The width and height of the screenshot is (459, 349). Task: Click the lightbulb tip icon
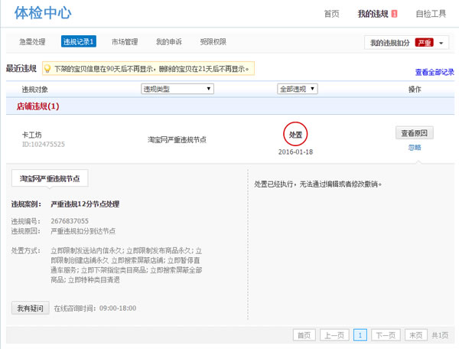pyautogui.click(x=47, y=69)
